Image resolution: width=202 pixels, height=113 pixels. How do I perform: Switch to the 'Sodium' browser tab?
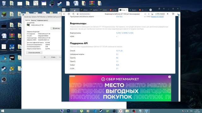(104, 10)
